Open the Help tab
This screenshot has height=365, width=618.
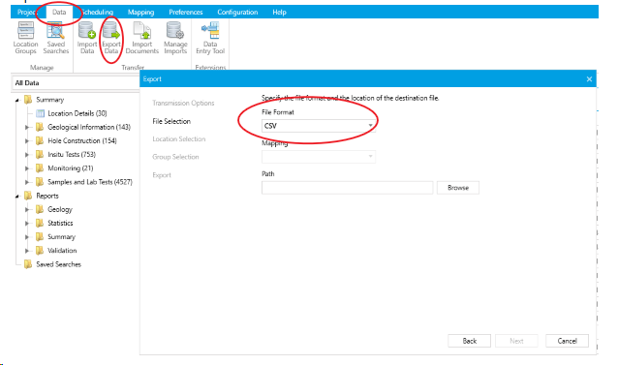279,13
